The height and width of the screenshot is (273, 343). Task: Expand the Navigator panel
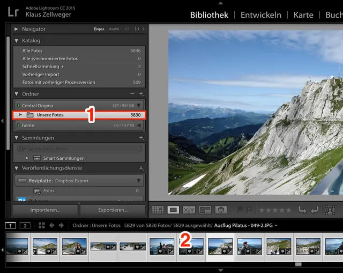pos(17,29)
